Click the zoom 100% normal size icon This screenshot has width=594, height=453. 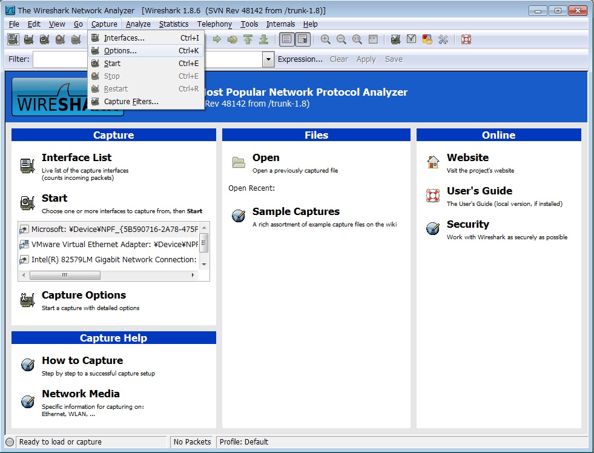(357, 39)
